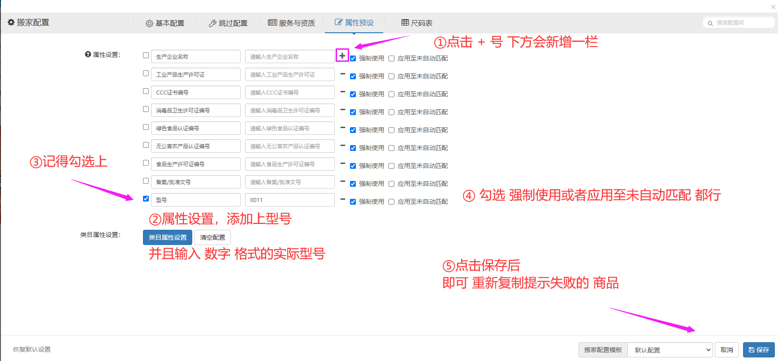Open the 尺码表 tab
This screenshot has width=778, height=361.
(417, 23)
